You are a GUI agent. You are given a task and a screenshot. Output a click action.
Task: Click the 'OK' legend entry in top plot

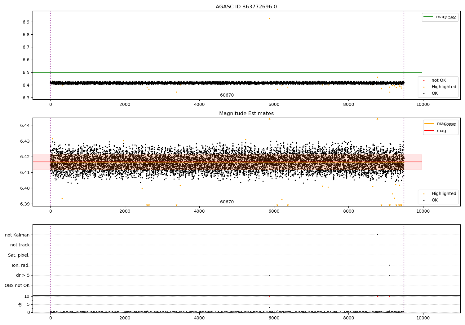pyautogui.click(x=435, y=93)
